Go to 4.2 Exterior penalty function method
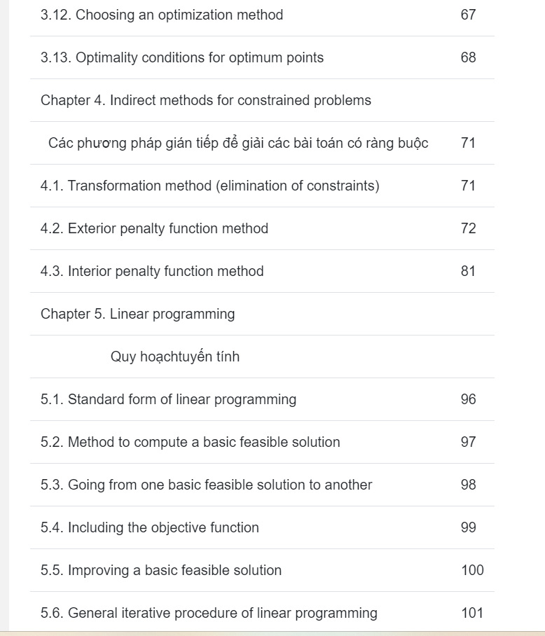 (x=154, y=228)
